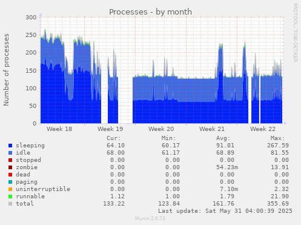
Task: Click the 50 y-axis tick label
Action: [x=33, y=106]
